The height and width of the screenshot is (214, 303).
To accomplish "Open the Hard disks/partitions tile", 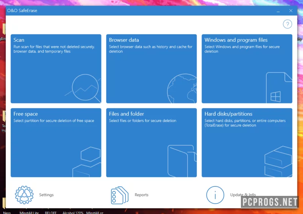I will tap(247, 143).
